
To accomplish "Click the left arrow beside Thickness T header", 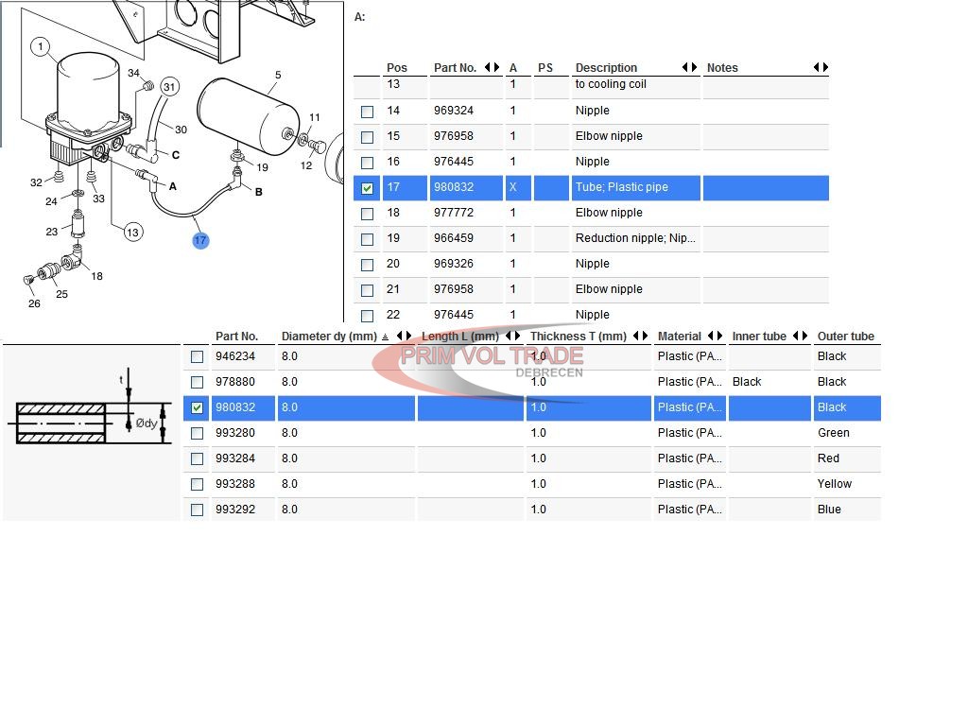I will [x=636, y=336].
